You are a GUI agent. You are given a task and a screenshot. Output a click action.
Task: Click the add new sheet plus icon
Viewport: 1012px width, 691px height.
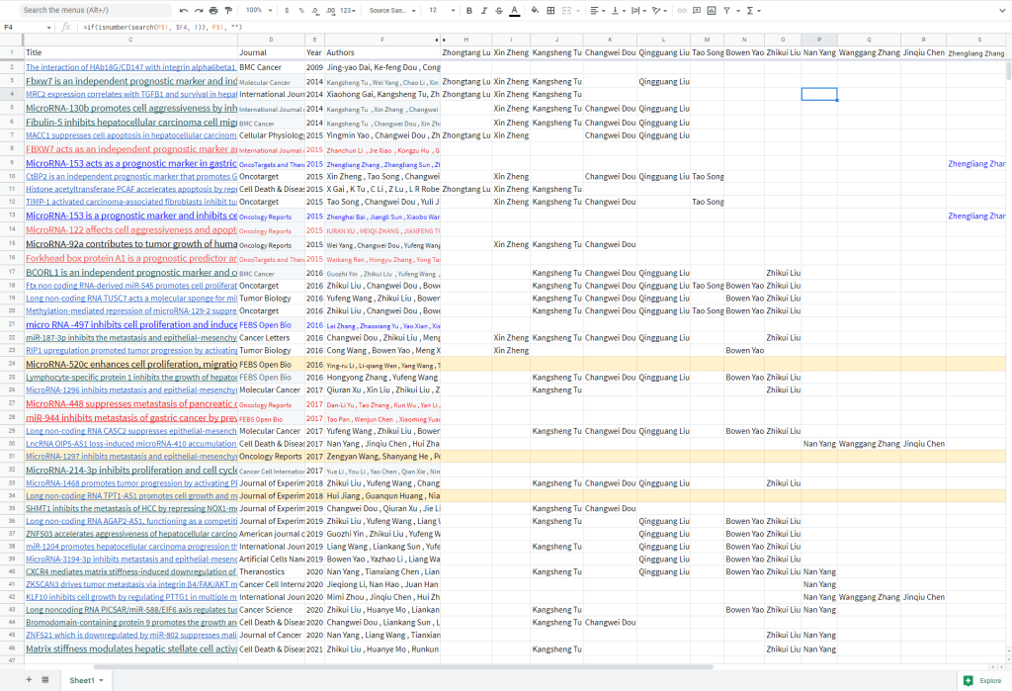(29, 680)
